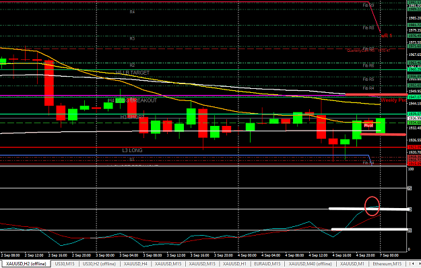Switch to the XAUUSD,H1 chart tab
Screen dimensions: 421x268
point(234,264)
